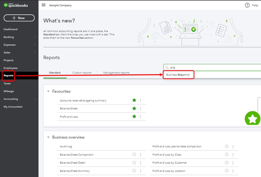
Task: Click the hamburger menu icon
Action: click(44, 5)
